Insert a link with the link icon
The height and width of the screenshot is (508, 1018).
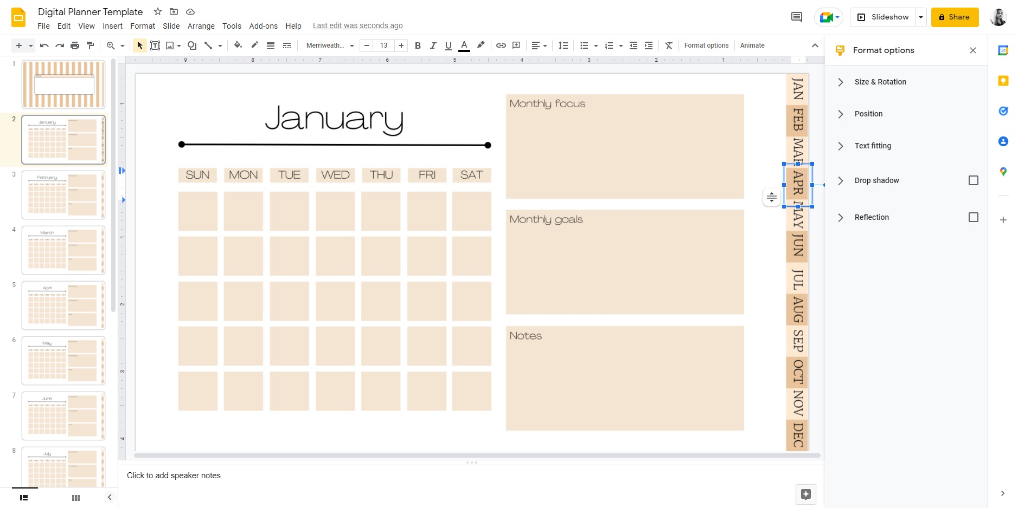tap(501, 45)
